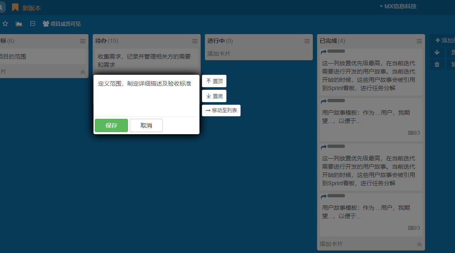
Task: Open the 进行中 list hamburger menu
Action: pos(307,41)
